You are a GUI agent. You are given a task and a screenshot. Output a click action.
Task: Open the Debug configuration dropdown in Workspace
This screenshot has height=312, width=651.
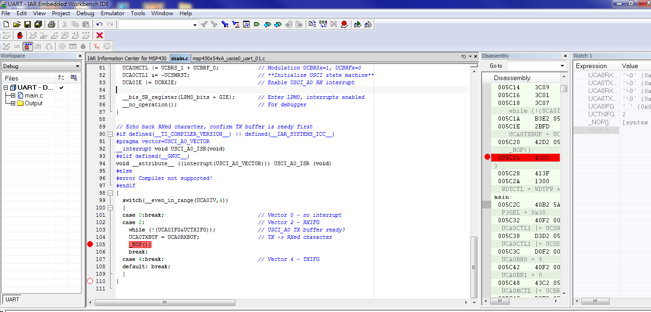click(77, 66)
